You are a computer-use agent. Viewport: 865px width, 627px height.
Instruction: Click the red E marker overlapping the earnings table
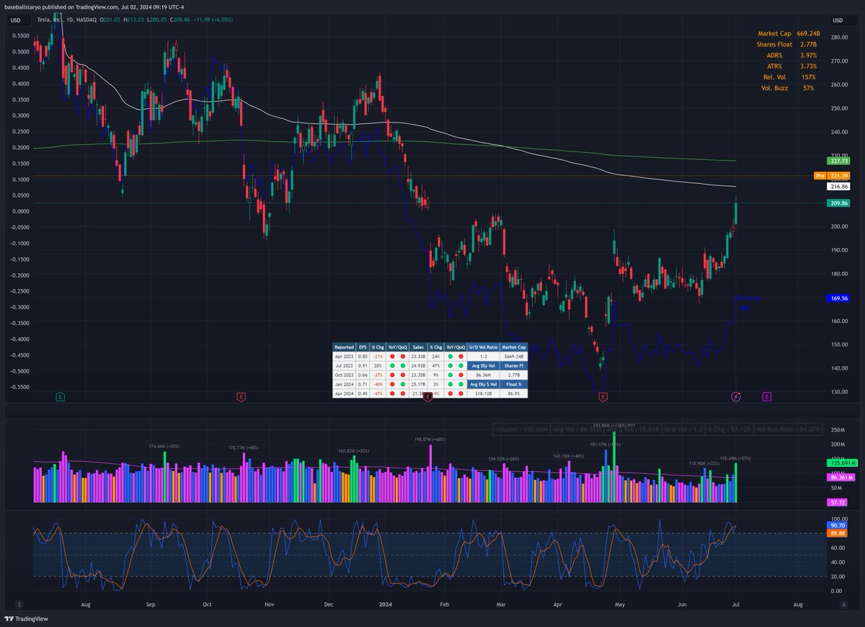coord(427,396)
